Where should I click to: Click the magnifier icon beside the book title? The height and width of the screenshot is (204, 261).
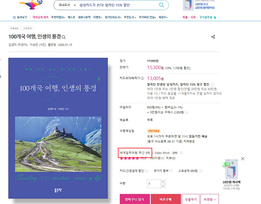click(64, 37)
